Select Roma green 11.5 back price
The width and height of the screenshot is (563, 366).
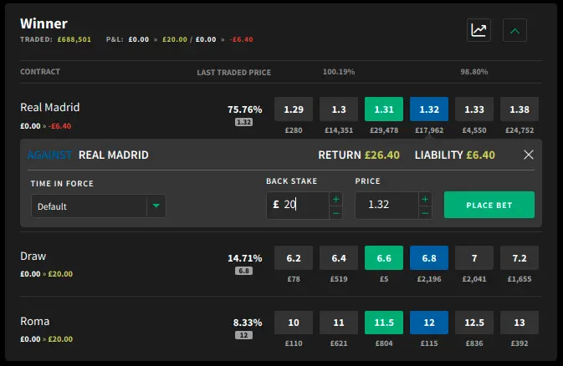coord(384,323)
